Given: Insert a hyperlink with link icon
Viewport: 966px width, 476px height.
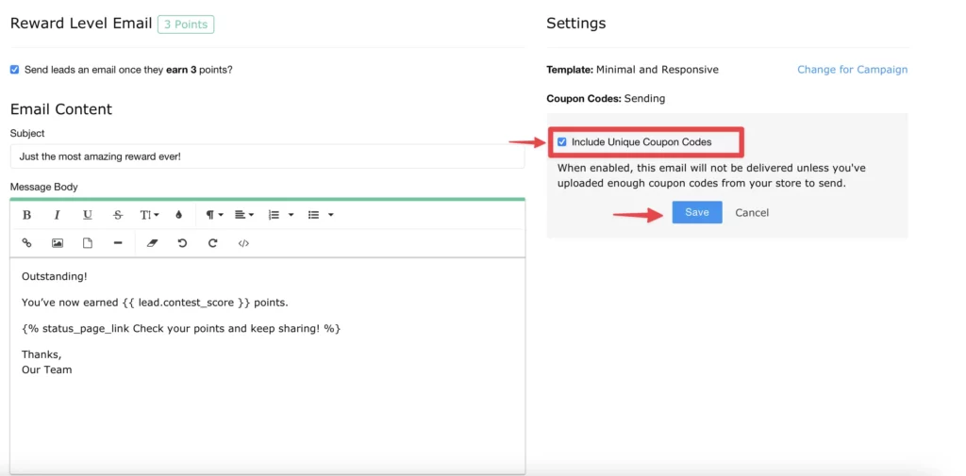Looking at the screenshot, I should (26, 243).
